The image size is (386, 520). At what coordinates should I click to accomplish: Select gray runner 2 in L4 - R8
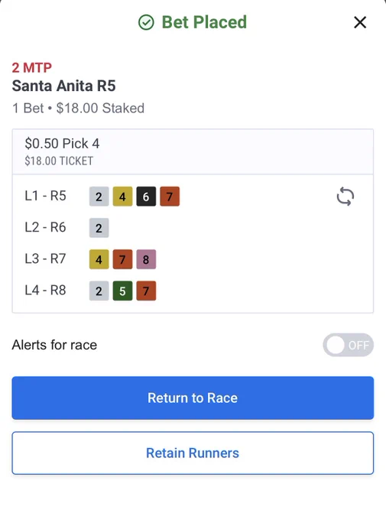99,291
